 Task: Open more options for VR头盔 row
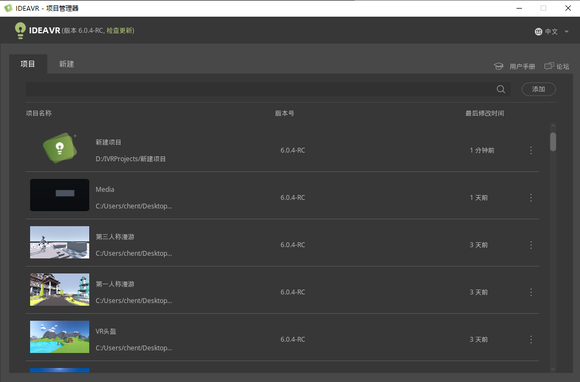[x=531, y=340]
